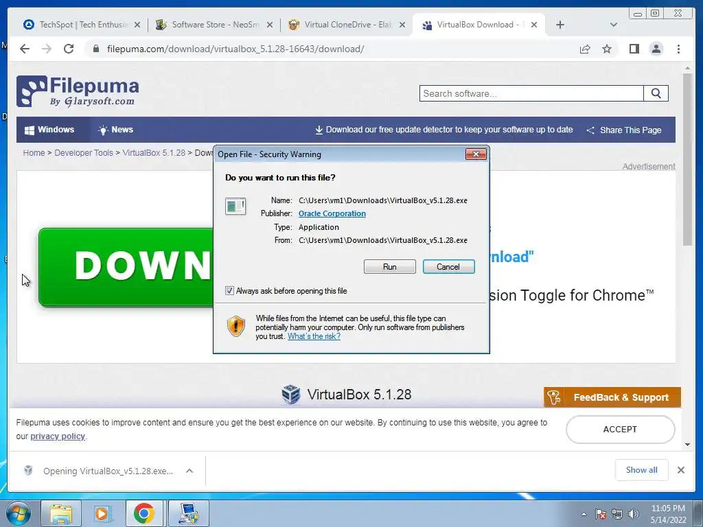Go back to the previous page
This screenshot has height=527, width=703.
click(x=25, y=49)
